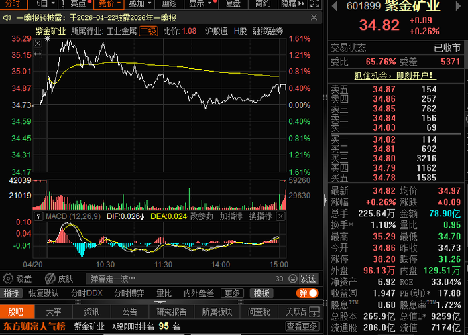Expand the 更多 indicators button
The width and height of the screenshot is (468, 335).
pyautogui.click(x=232, y=293)
